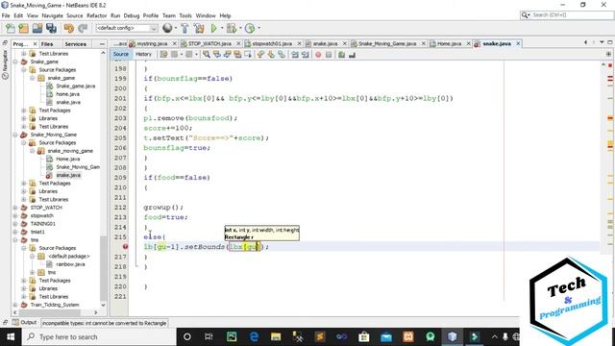This screenshot has width=615, height=346.
Task: Run the project with green play icon
Action: point(213,28)
